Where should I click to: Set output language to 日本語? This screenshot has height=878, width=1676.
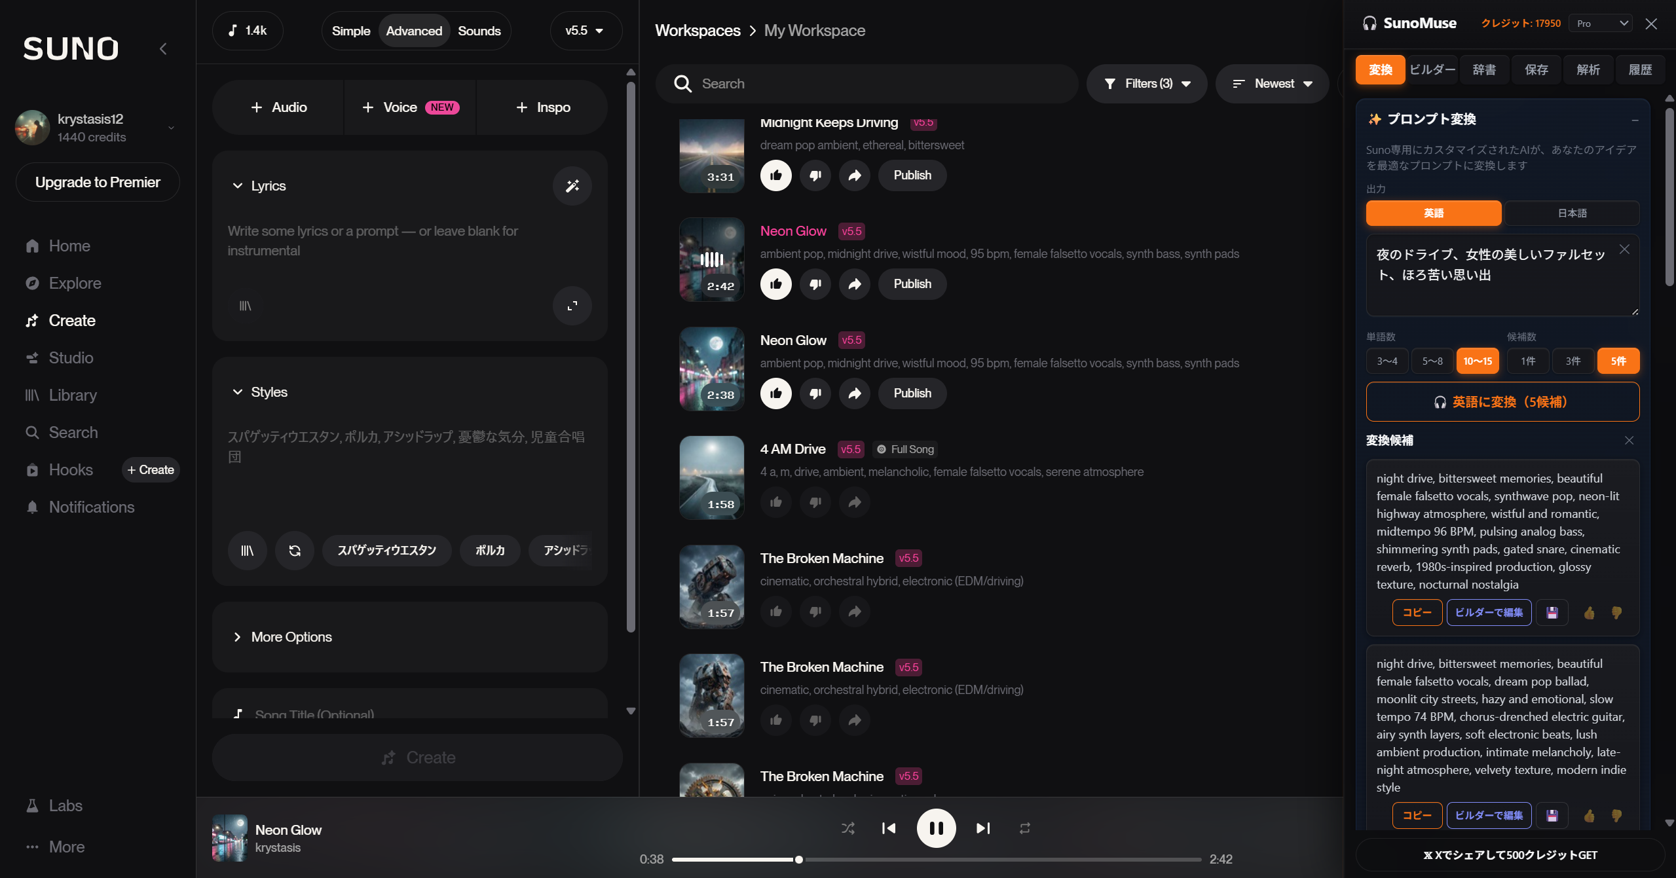click(1572, 213)
